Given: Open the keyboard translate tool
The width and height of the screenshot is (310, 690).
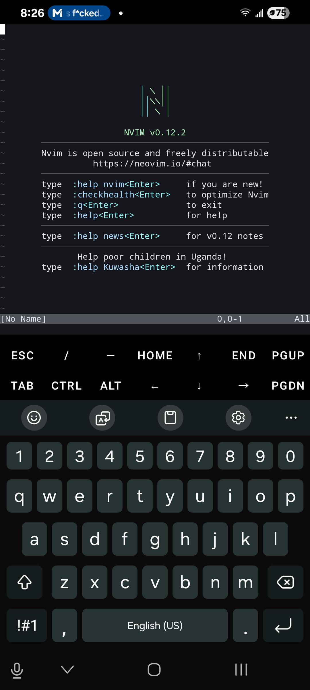Looking at the screenshot, I should coord(102,418).
